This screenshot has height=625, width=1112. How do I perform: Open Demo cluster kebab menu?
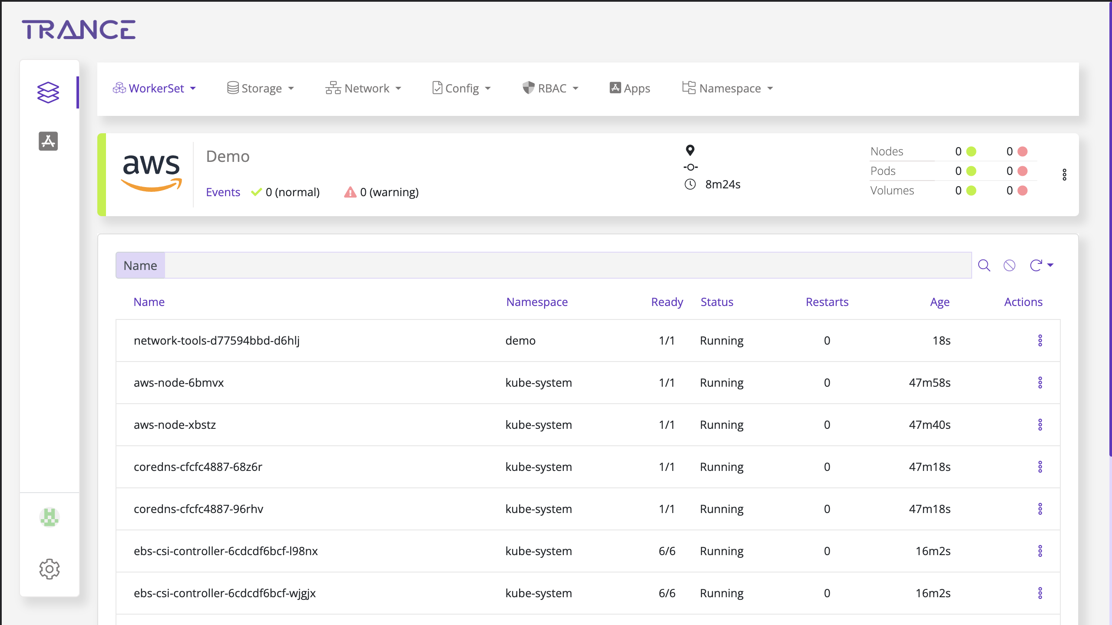tap(1064, 174)
